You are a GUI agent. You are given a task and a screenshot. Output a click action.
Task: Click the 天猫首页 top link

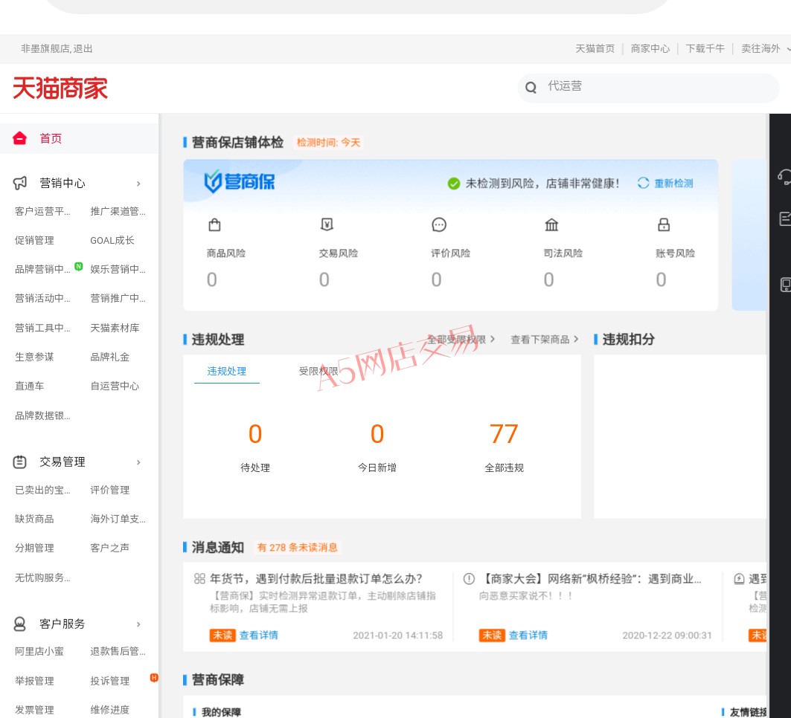[595, 48]
